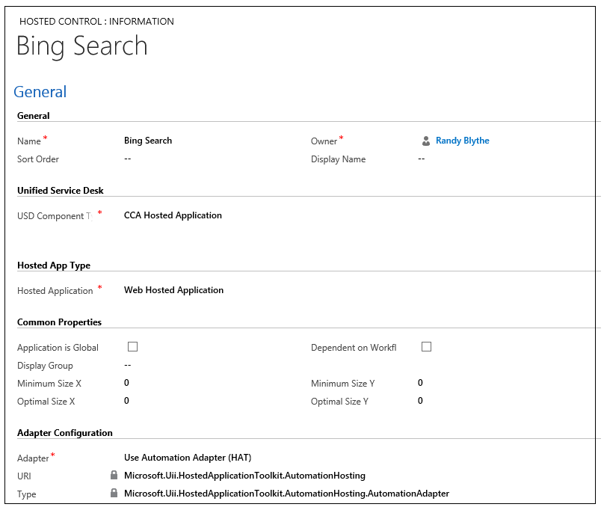
Task: Click the person icon beside Randy Blythe
Action: click(425, 140)
